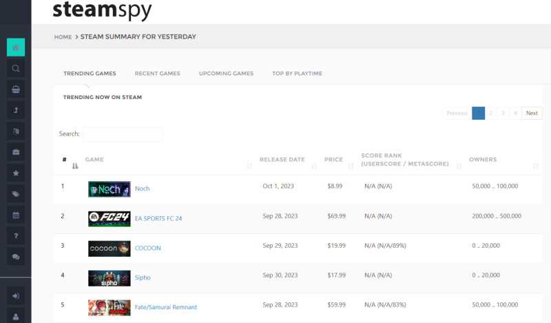Click the tags icon in sidebar
The image size is (551, 323).
point(16,194)
